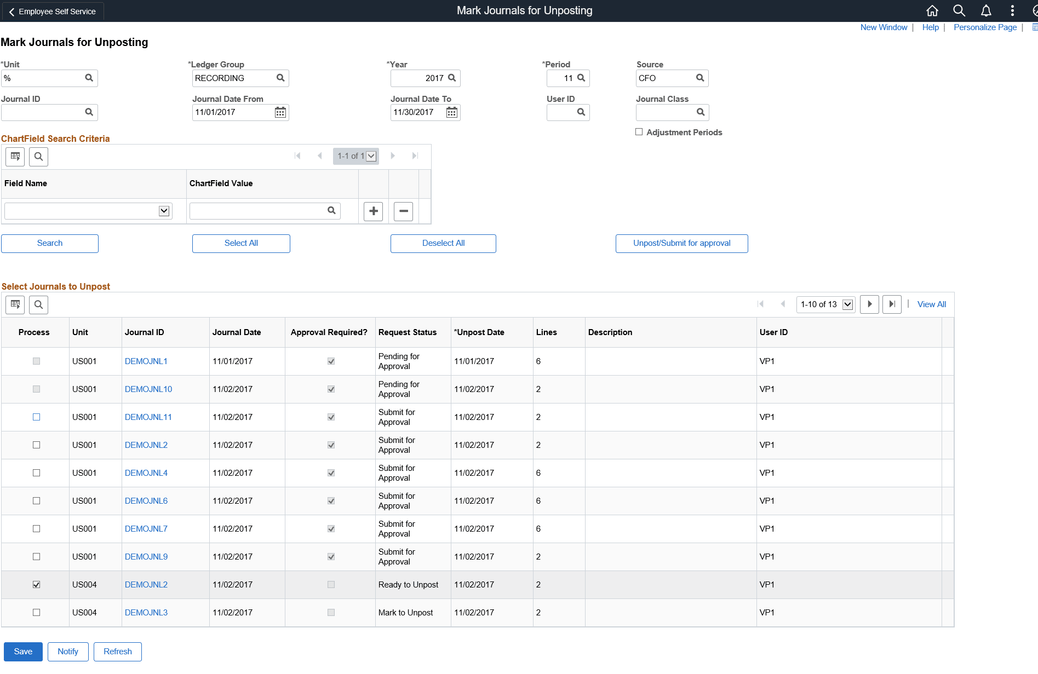Go back to Employee Self Service
This screenshot has width=1038, height=674.
pyautogui.click(x=52, y=11)
